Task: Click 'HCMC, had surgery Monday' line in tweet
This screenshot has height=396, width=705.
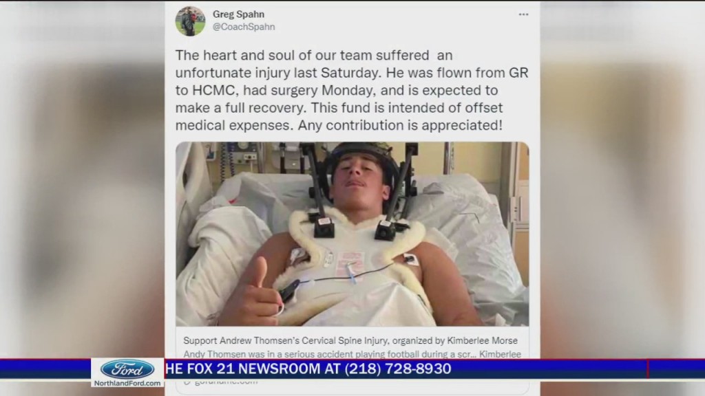Action: (x=284, y=90)
